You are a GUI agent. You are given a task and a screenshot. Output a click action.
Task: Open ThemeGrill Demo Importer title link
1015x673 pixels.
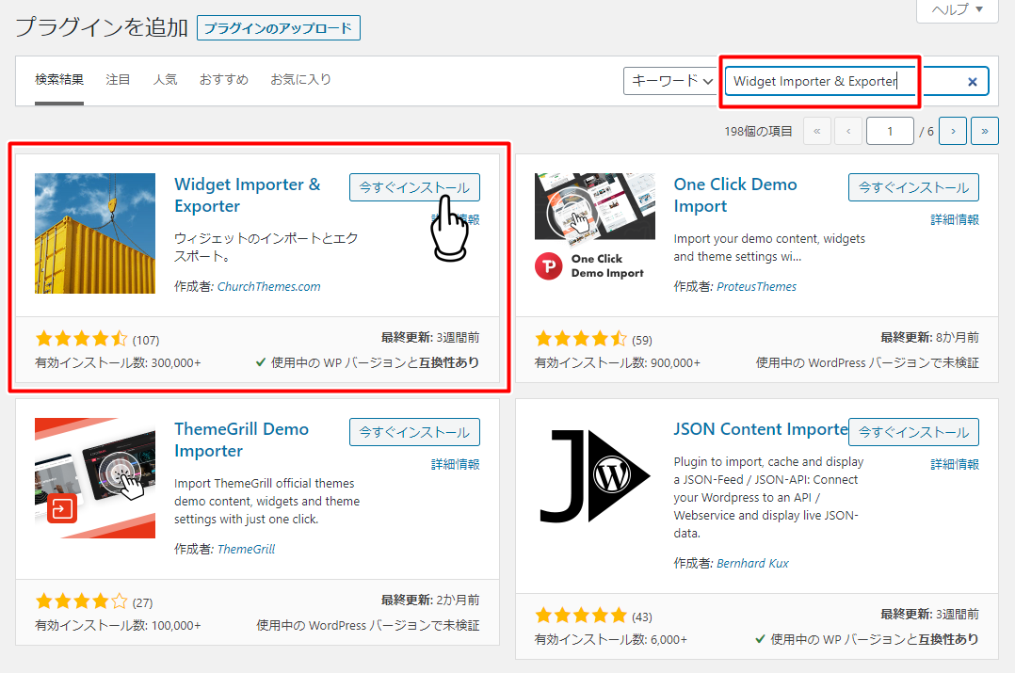pos(241,441)
